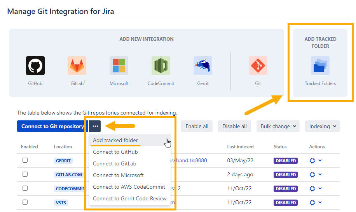356x212 pixels.
Task: Click the VSTS location tag
Action: coord(61,203)
